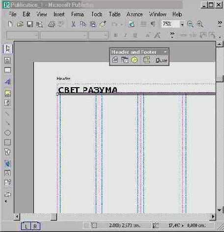224x232 pixels.
Task: Open the 75% zoom dropdown
Action: (x=182, y=25)
